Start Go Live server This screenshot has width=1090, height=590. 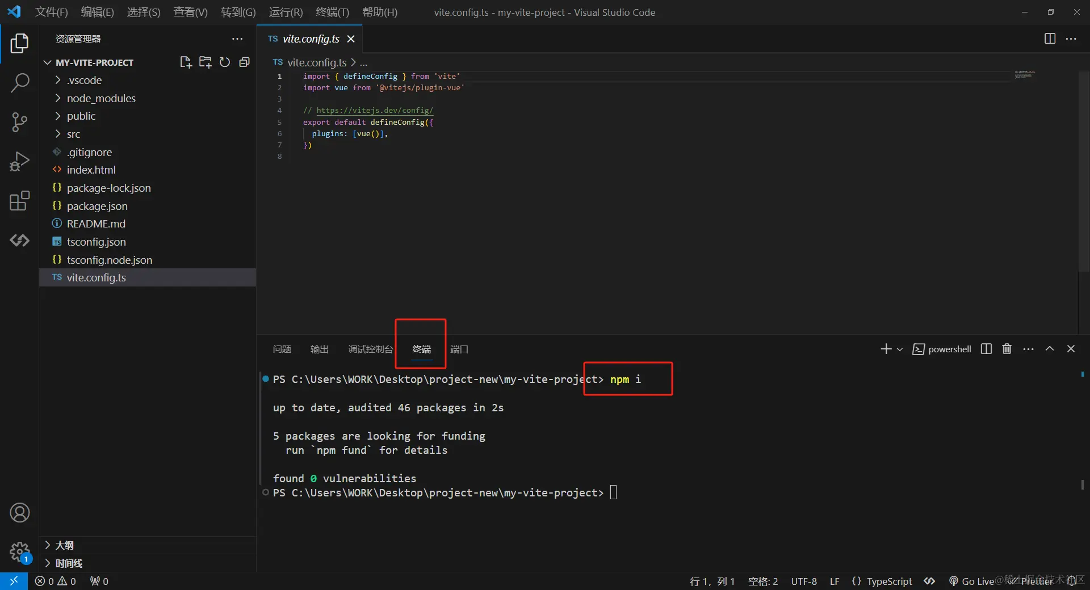[x=971, y=581]
